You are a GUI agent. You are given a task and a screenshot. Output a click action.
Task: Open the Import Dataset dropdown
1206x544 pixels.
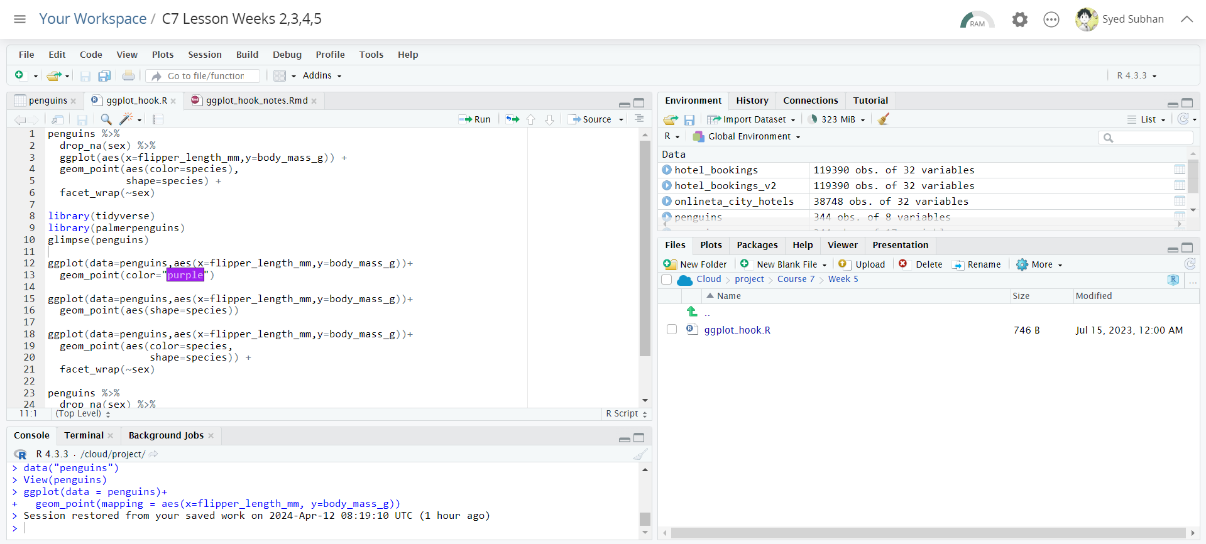[x=751, y=119]
